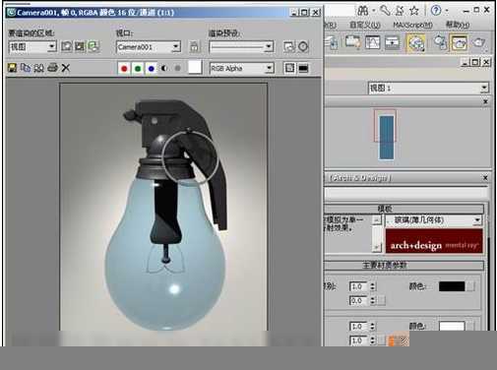497x370 pixels.
Task: Print the rendered image
Action: [52, 68]
